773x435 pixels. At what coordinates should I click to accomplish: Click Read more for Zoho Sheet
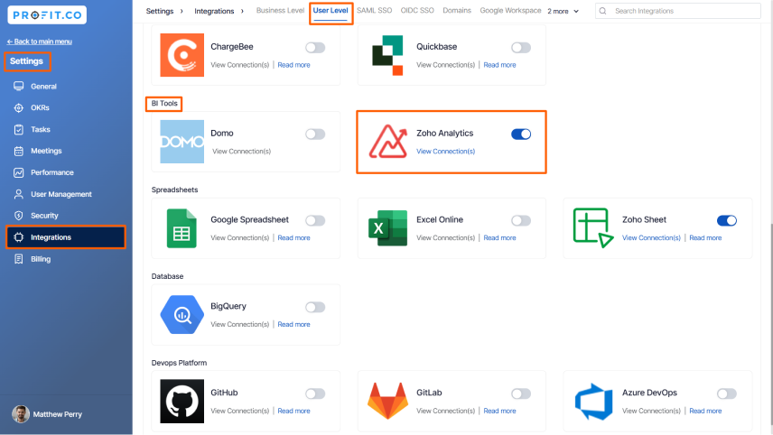coord(705,238)
